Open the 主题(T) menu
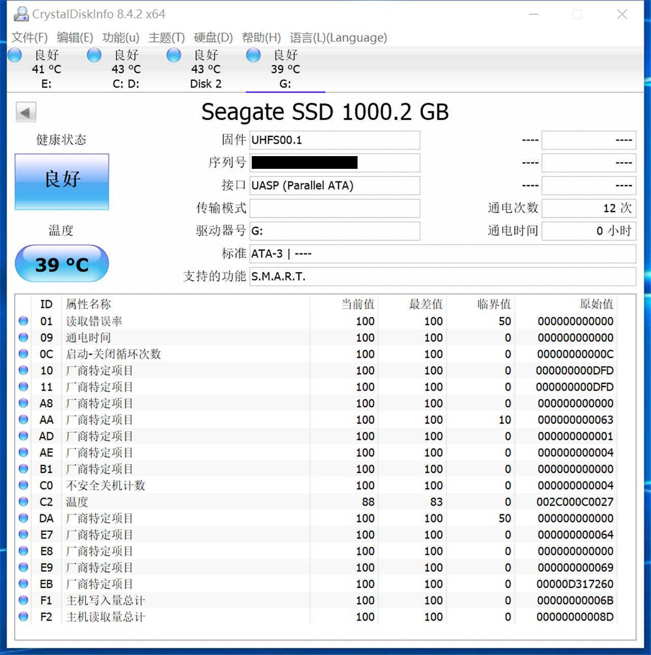651x655 pixels. point(166,38)
